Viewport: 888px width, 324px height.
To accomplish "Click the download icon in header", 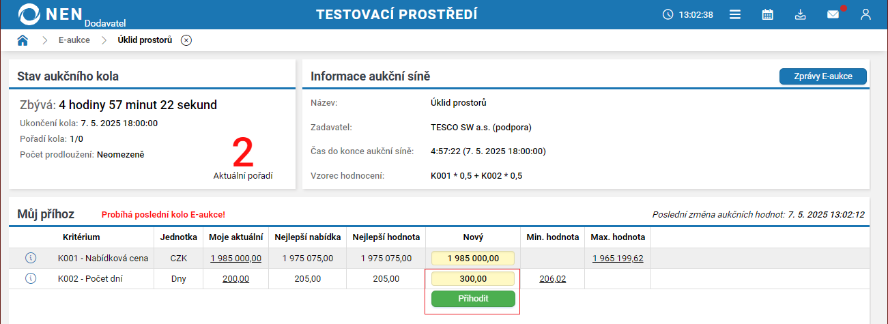I will click(x=801, y=14).
